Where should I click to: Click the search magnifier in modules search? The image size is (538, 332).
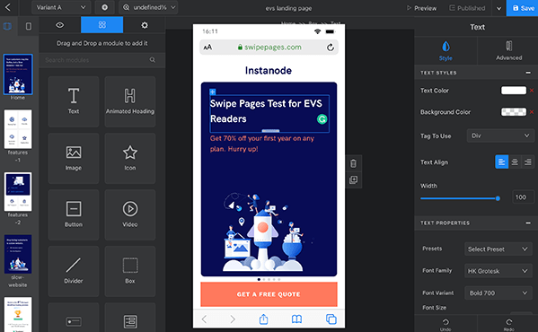pos(153,60)
